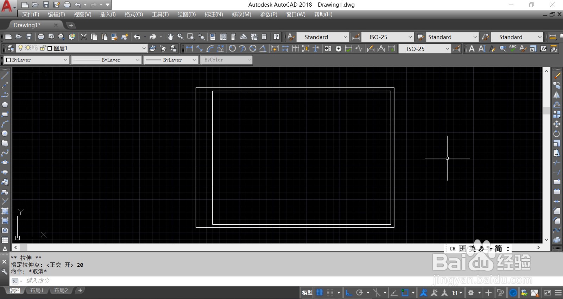
Task: Toggle layer freeze sun icon
Action: click(x=28, y=48)
